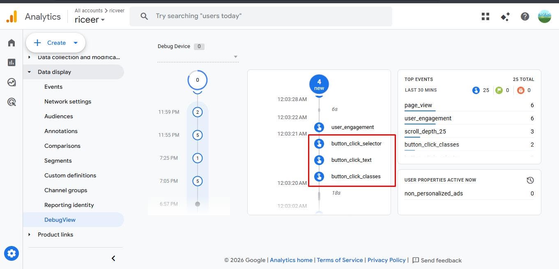Open the Advertising cursor-target icon
Viewport: 559px width, 269px height.
[12, 102]
